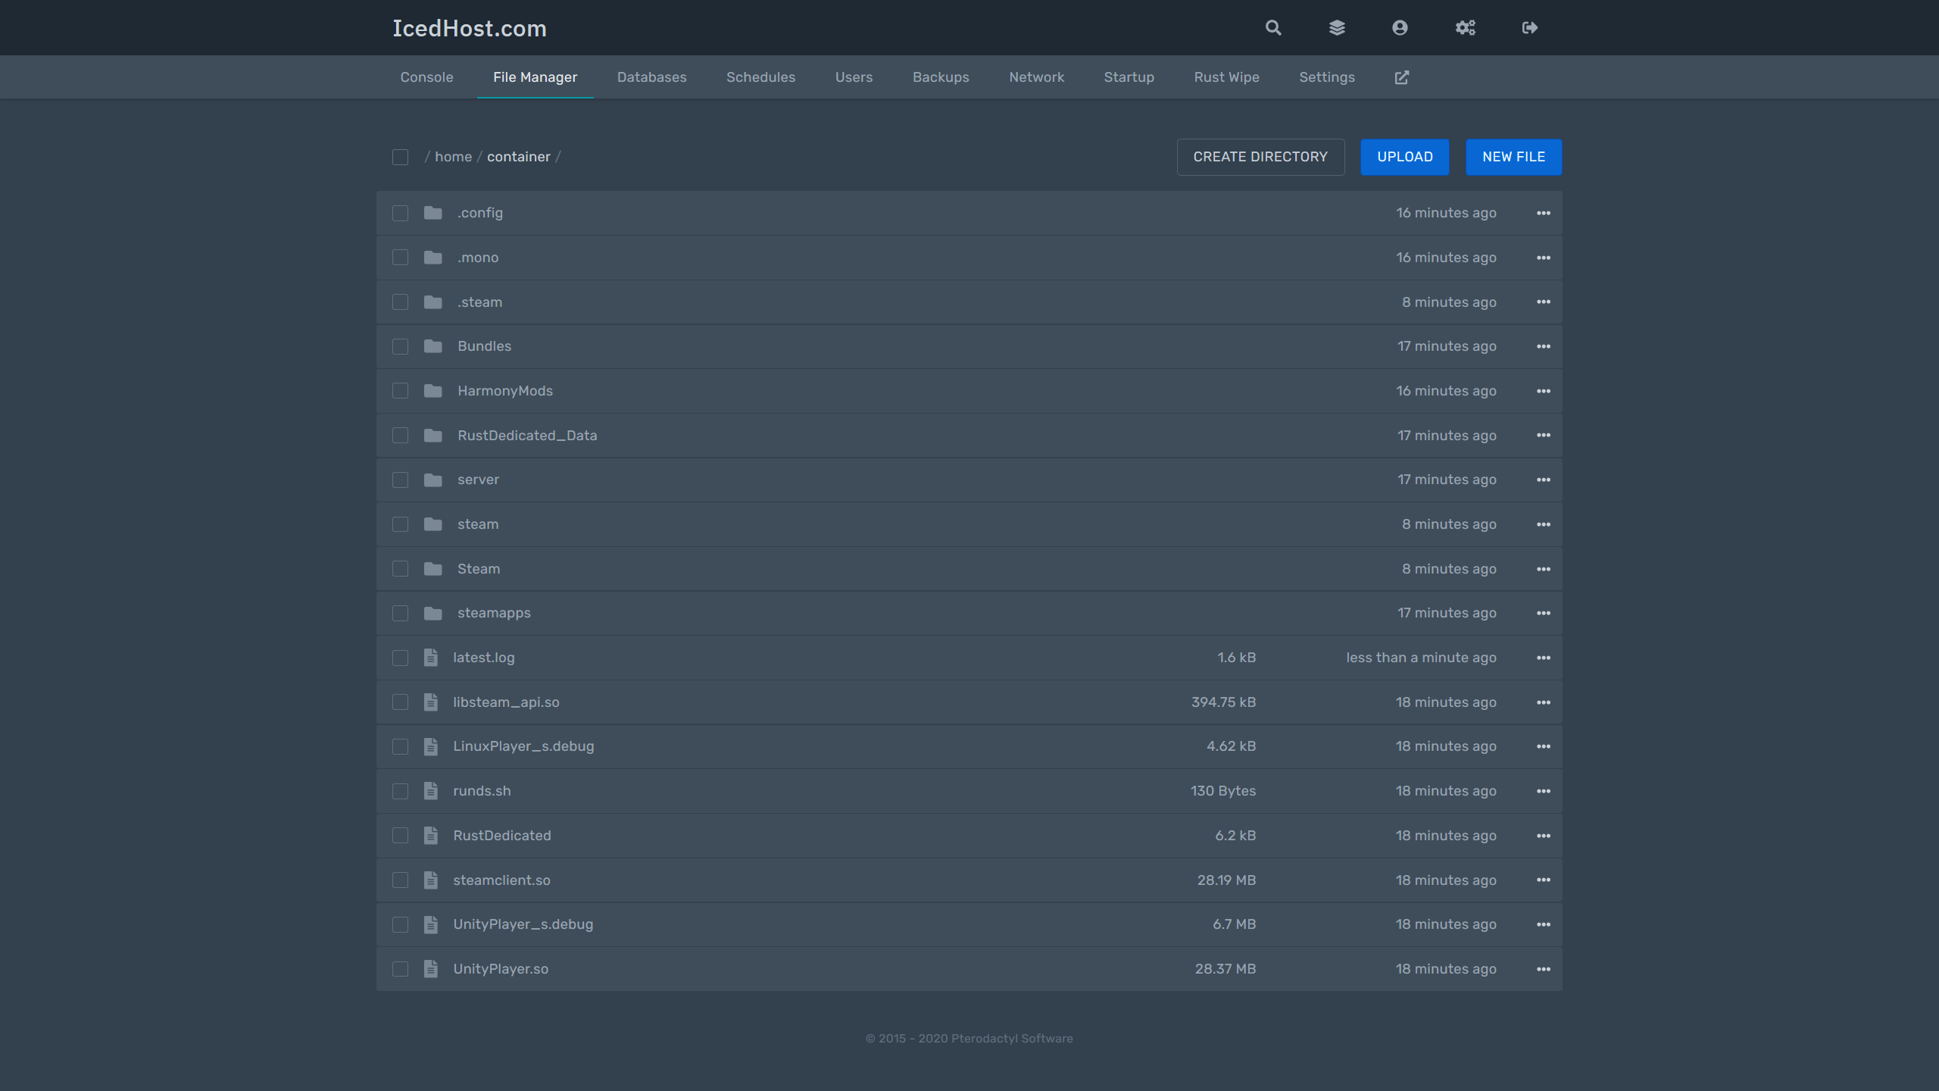Click the three-dot menu for steamclient.so
The image size is (1939, 1091).
coord(1542,879)
